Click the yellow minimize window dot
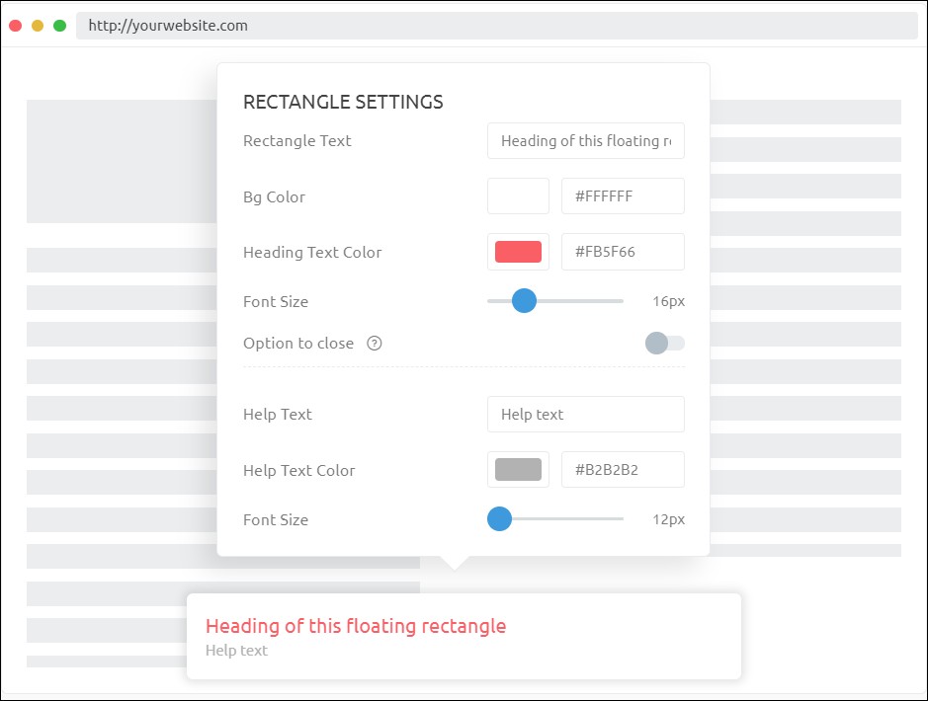The image size is (928, 701). point(38,26)
